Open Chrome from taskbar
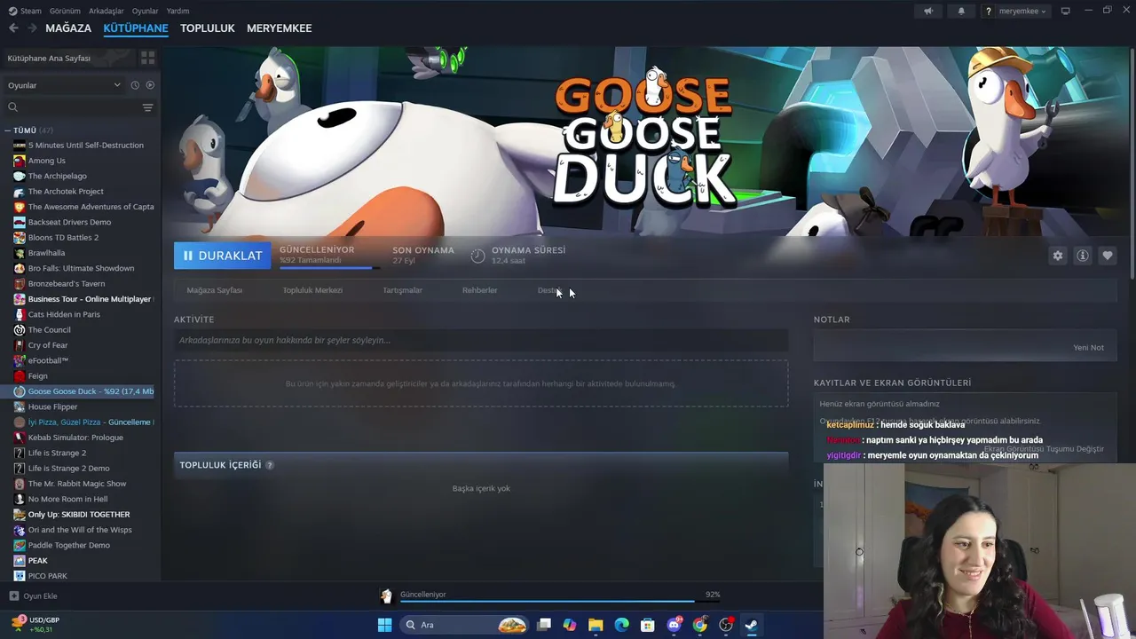 700,625
